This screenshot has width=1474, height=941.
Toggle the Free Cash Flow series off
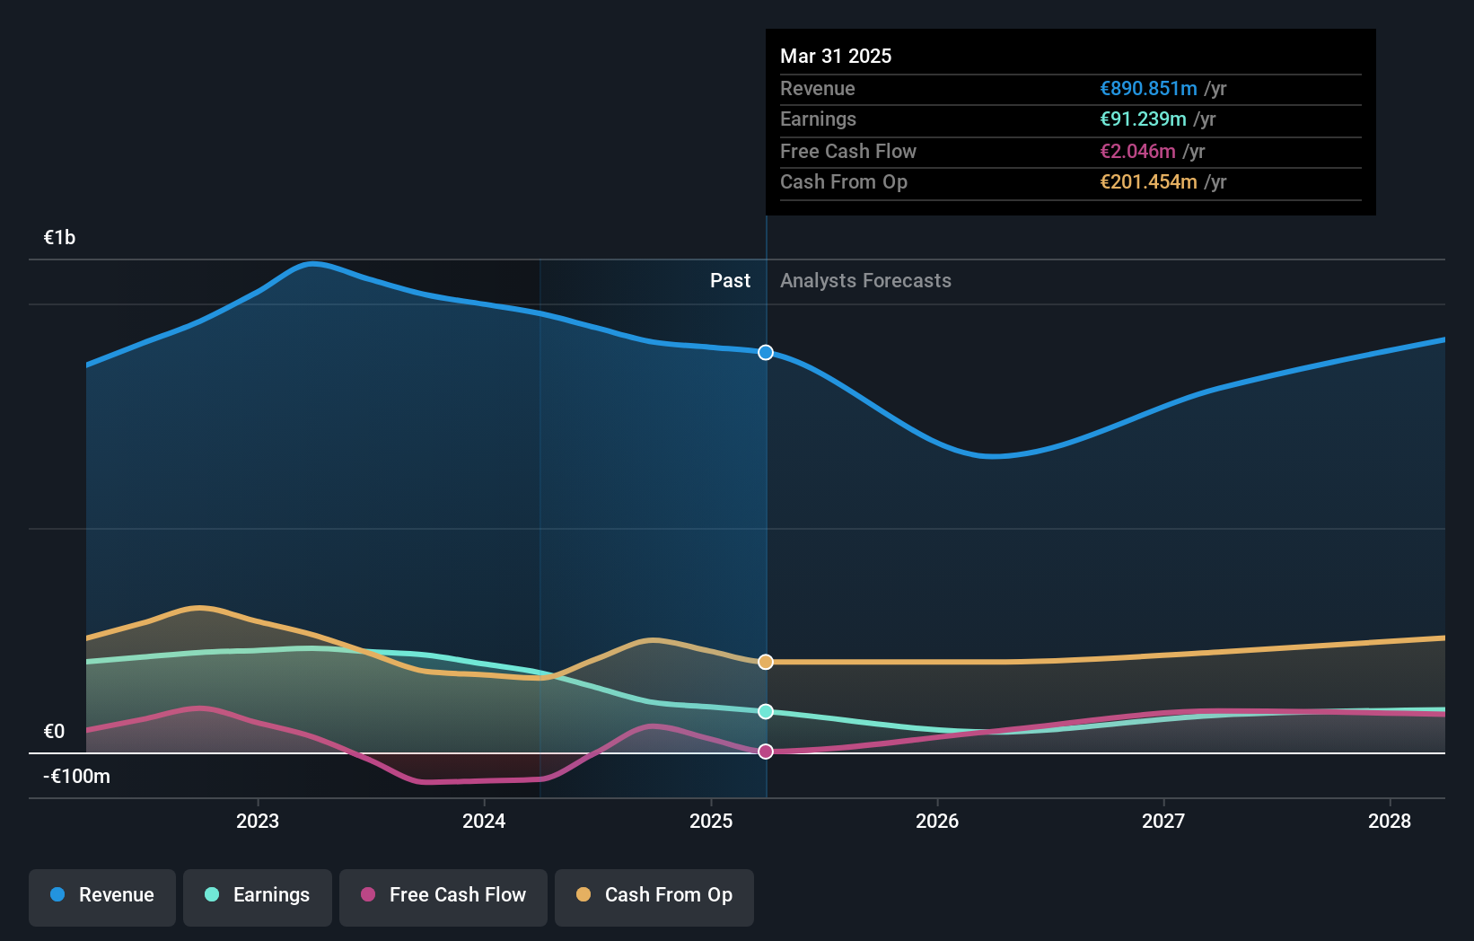pos(443,895)
